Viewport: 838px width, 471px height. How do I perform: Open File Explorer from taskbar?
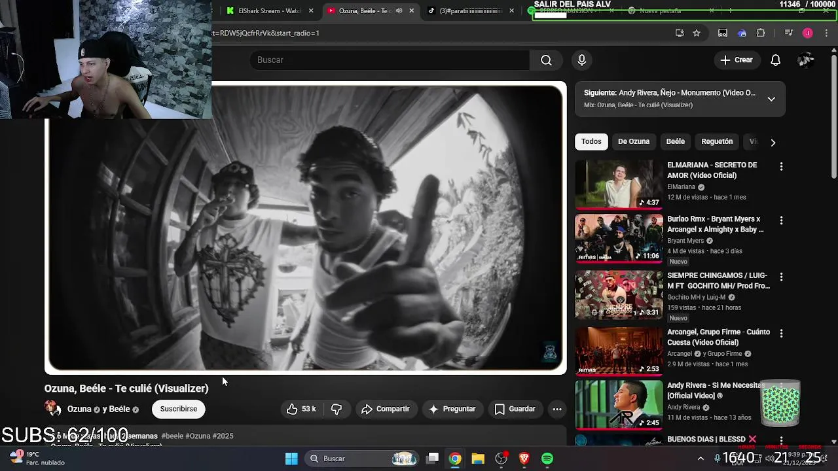[x=478, y=459]
